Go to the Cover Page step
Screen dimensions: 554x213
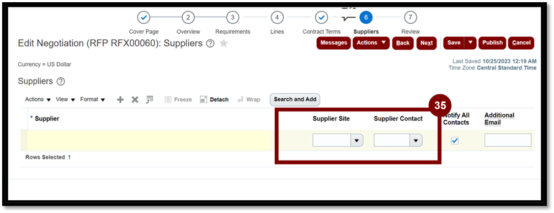click(144, 17)
